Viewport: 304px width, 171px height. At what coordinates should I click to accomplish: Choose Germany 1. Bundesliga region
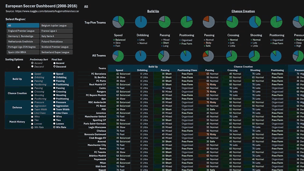(23, 36)
